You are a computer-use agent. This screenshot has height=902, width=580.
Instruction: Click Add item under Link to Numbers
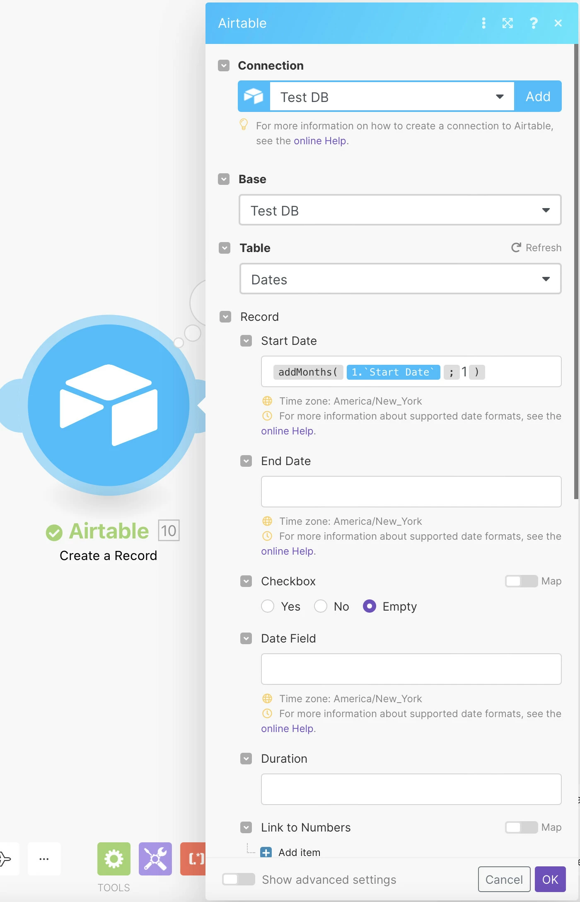(299, 852)
